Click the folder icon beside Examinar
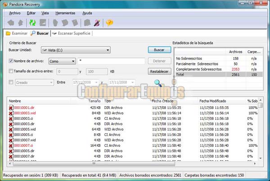Viewport: 270px width, 181px height. click(x=8, y=33)
